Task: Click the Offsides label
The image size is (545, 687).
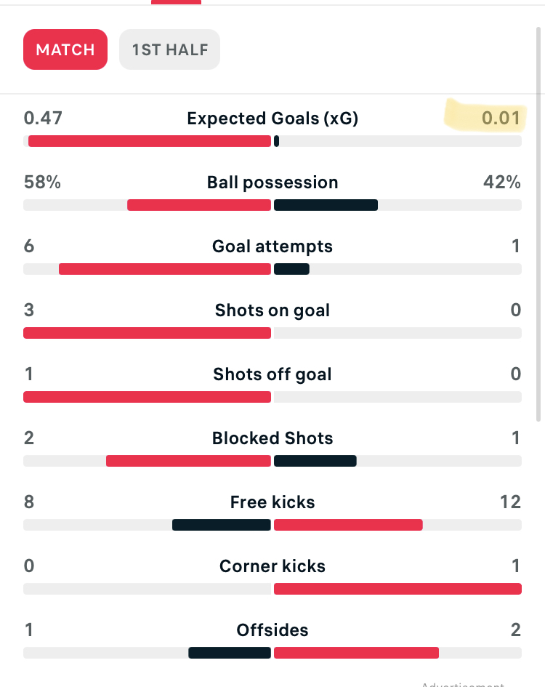Action: [272, 630]
